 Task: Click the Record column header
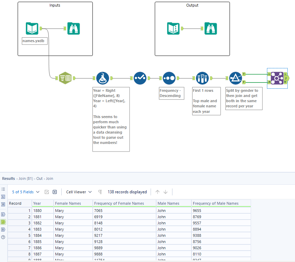click(20, 203)
